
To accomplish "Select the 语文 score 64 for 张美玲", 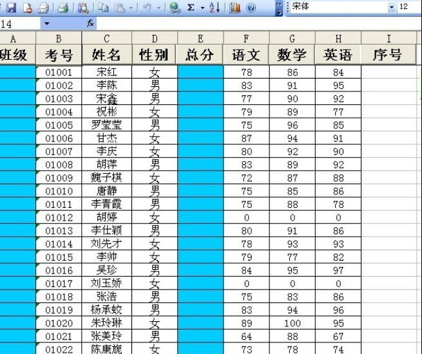I will point(246,336).
